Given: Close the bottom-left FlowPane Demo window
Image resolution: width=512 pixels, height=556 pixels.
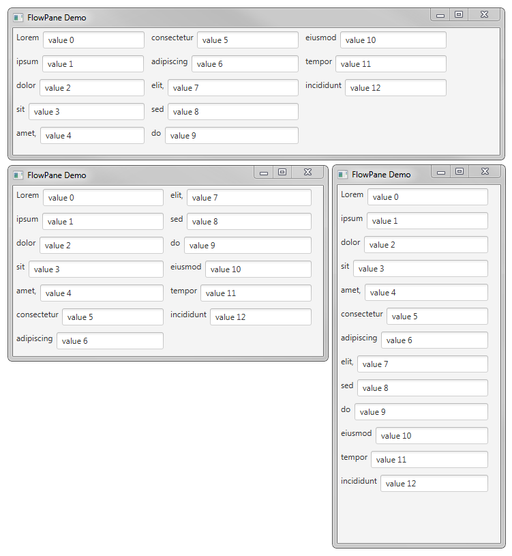Looking at the screenshot, I should pos(308,173).
